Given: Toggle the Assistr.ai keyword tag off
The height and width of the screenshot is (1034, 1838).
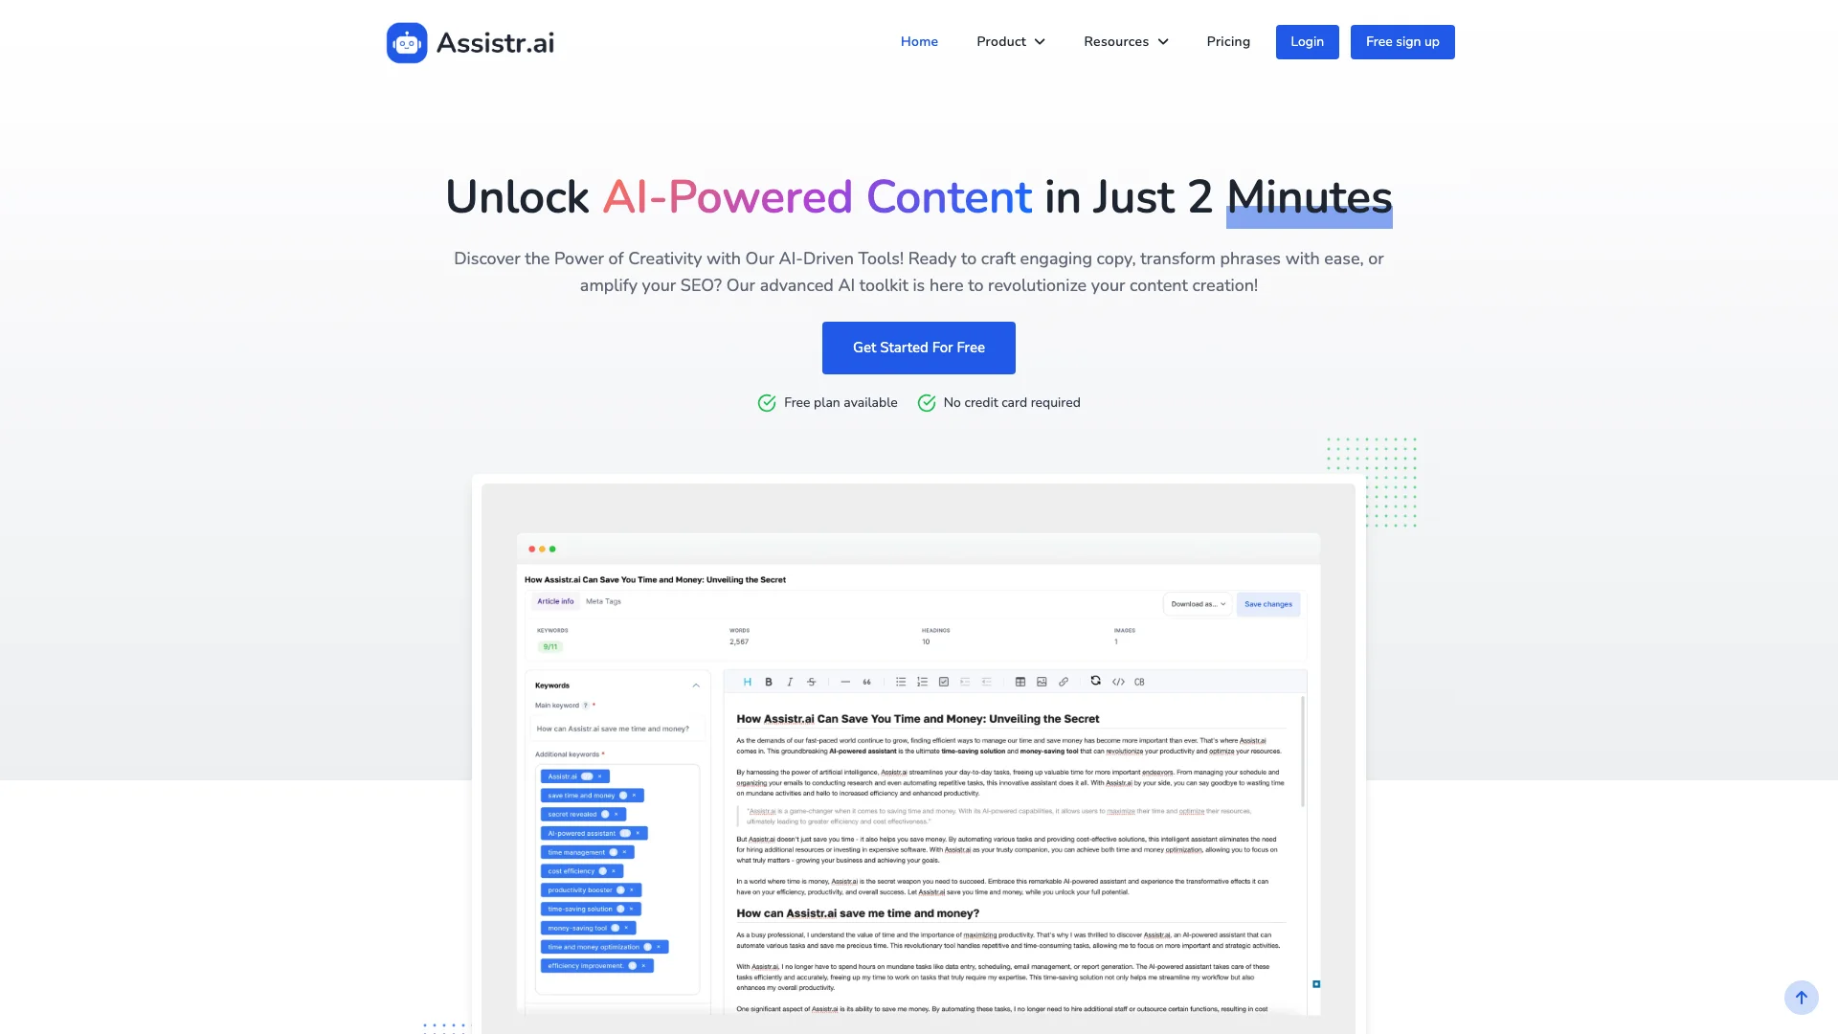Looking at the screenshot, I should [x=590, y=775].
